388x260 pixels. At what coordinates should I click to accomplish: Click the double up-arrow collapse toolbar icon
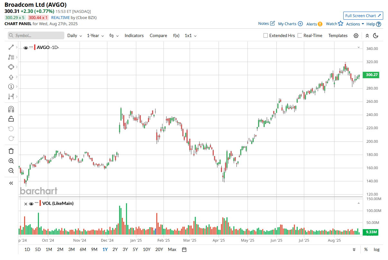367,36
